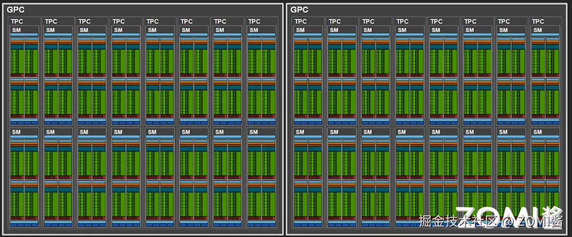The image size is (572, 237).
Task: Click the GPC label of the right block
Action: pos(299,10)
